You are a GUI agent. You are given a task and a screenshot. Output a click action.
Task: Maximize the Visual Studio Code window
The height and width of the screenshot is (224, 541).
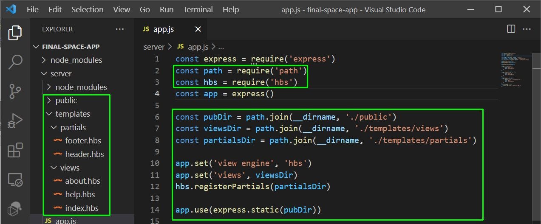[x=499, y=9]
